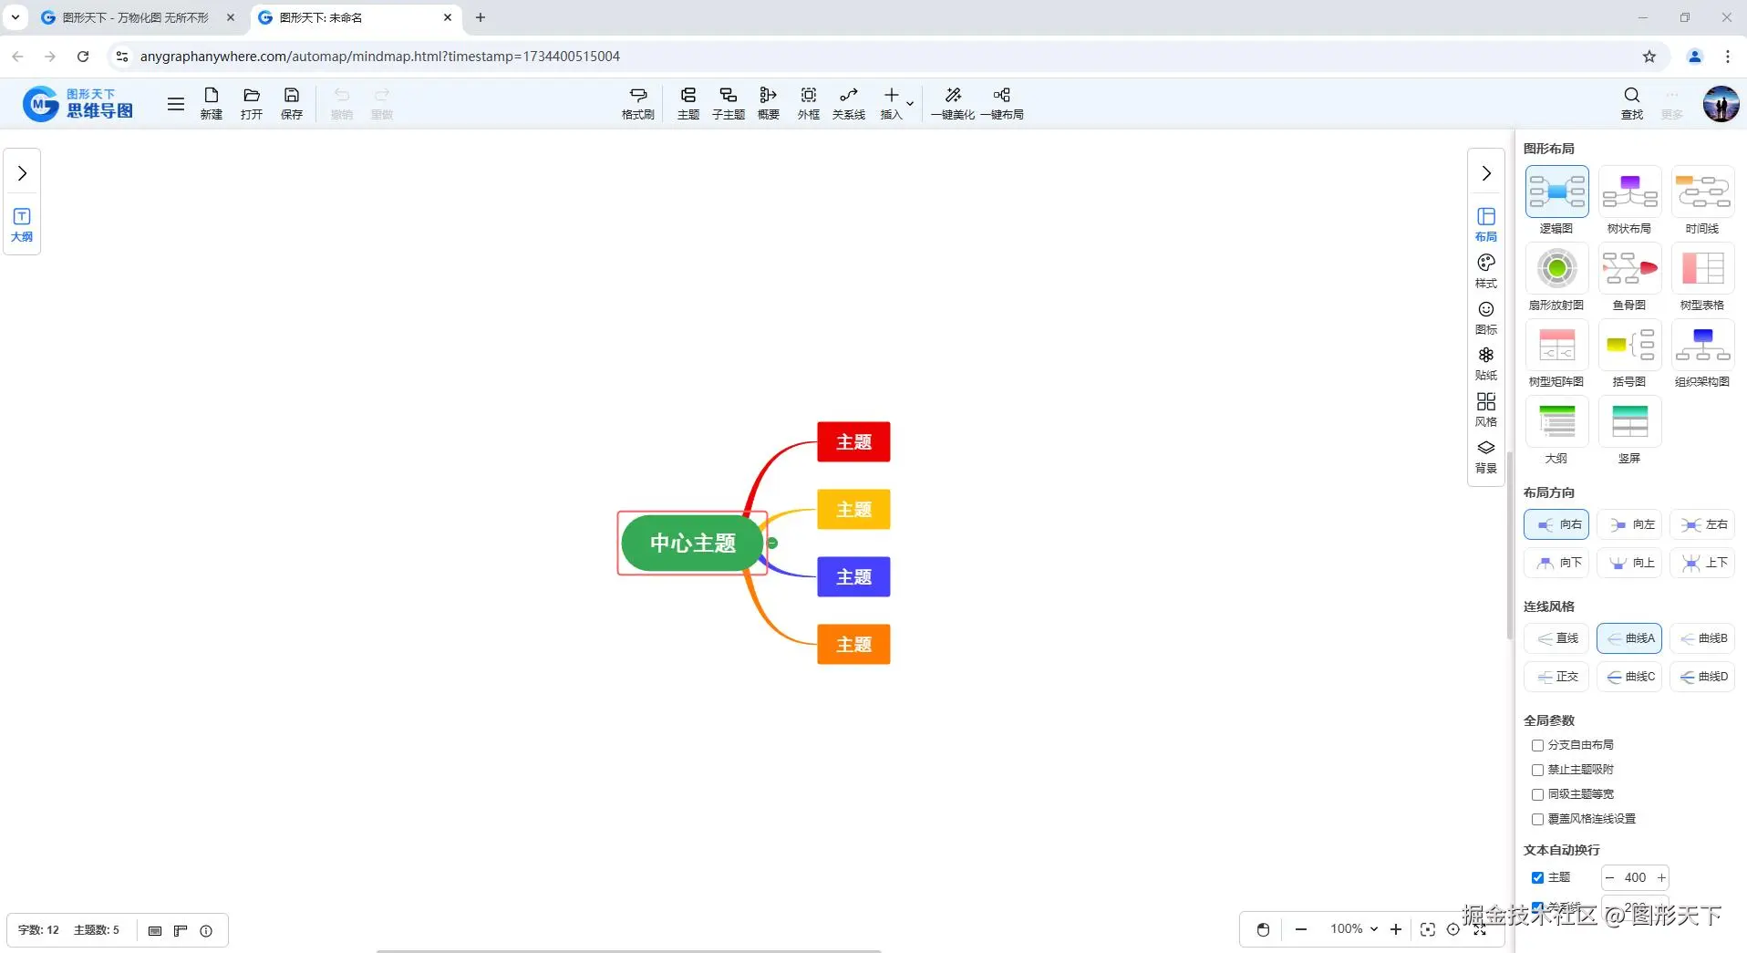Enable 禁止主题吸附 checkbox
The image size is (1747, 953).
1538,770
